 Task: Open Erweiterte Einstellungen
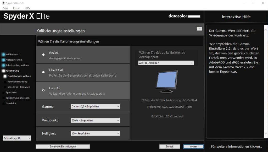click(x=63, y=146)
